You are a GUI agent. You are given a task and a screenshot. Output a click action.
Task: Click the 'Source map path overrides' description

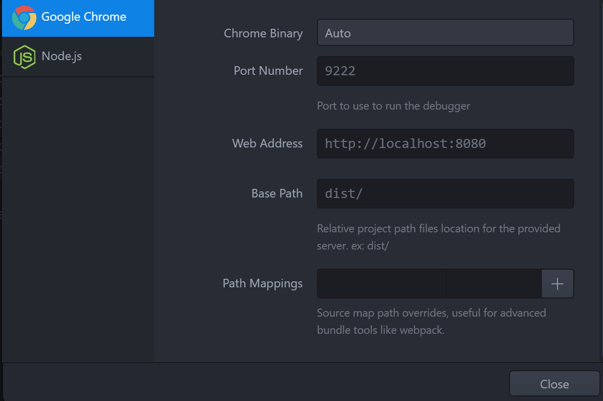[432, 321]
